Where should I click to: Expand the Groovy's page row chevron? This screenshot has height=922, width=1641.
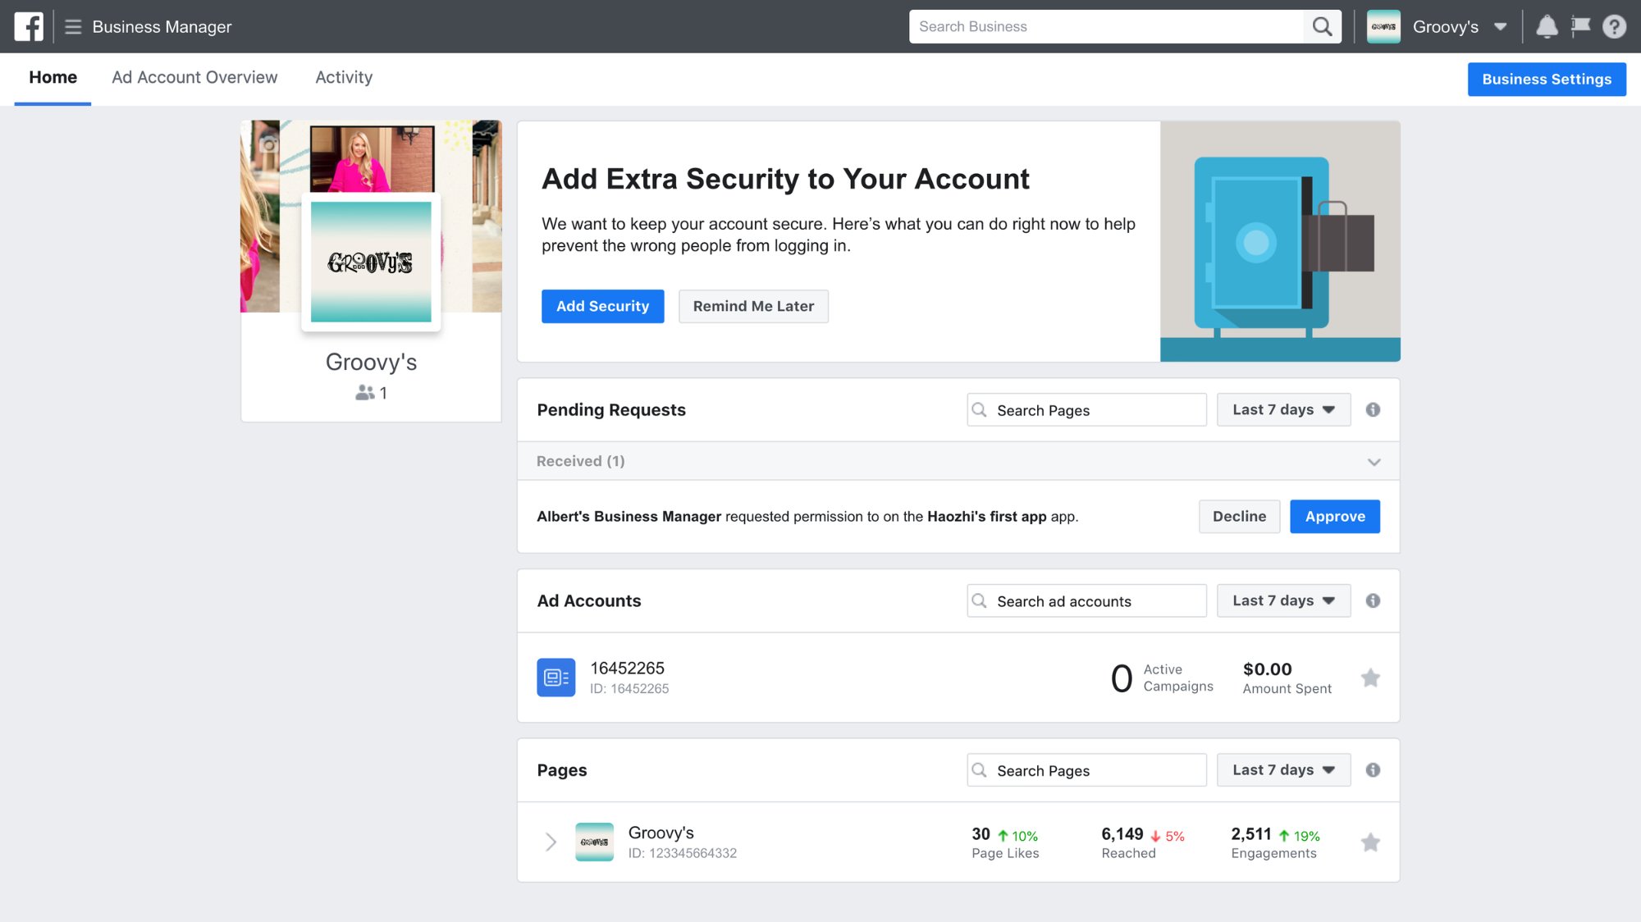click(x=551, y=842)
